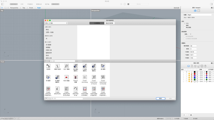214x120 pixels.
Task: Set the red layer as current
Action: (186, 74)
